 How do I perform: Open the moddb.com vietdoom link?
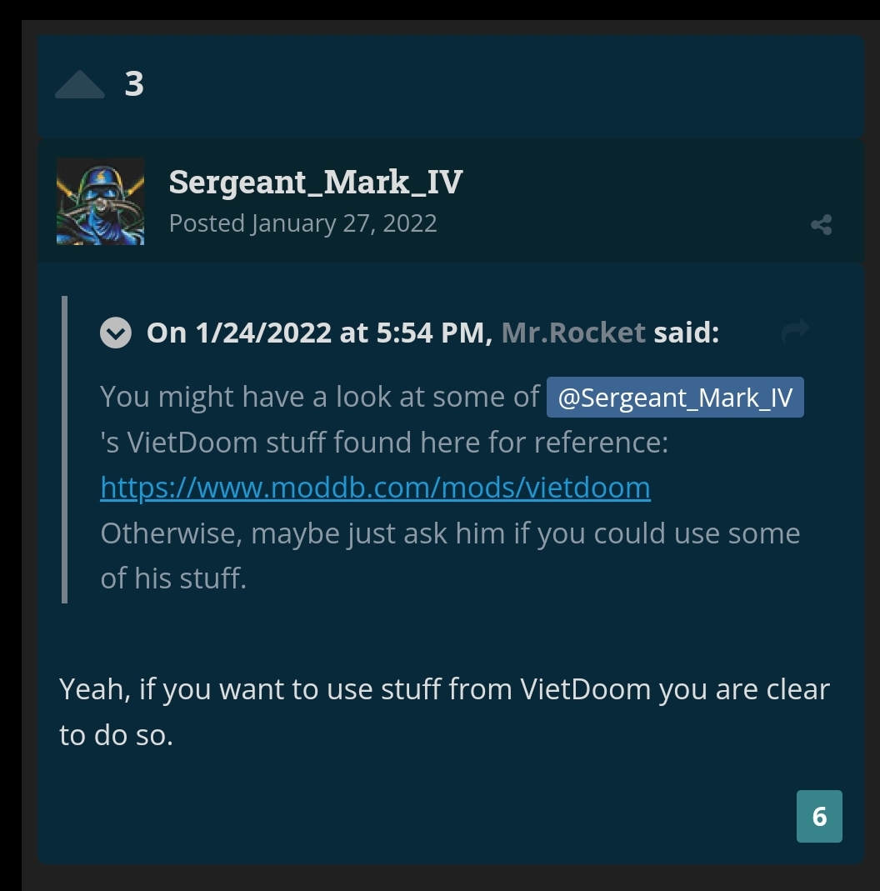(376, 488)
